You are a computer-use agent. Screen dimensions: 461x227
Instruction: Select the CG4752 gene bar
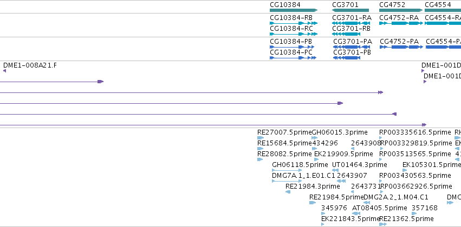pos(401,10)
